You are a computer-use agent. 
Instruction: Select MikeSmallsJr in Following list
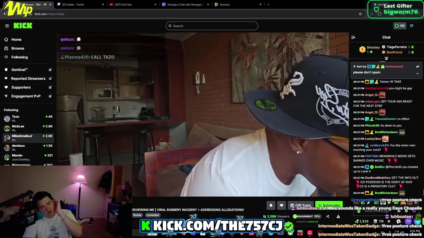pos(28,138)
